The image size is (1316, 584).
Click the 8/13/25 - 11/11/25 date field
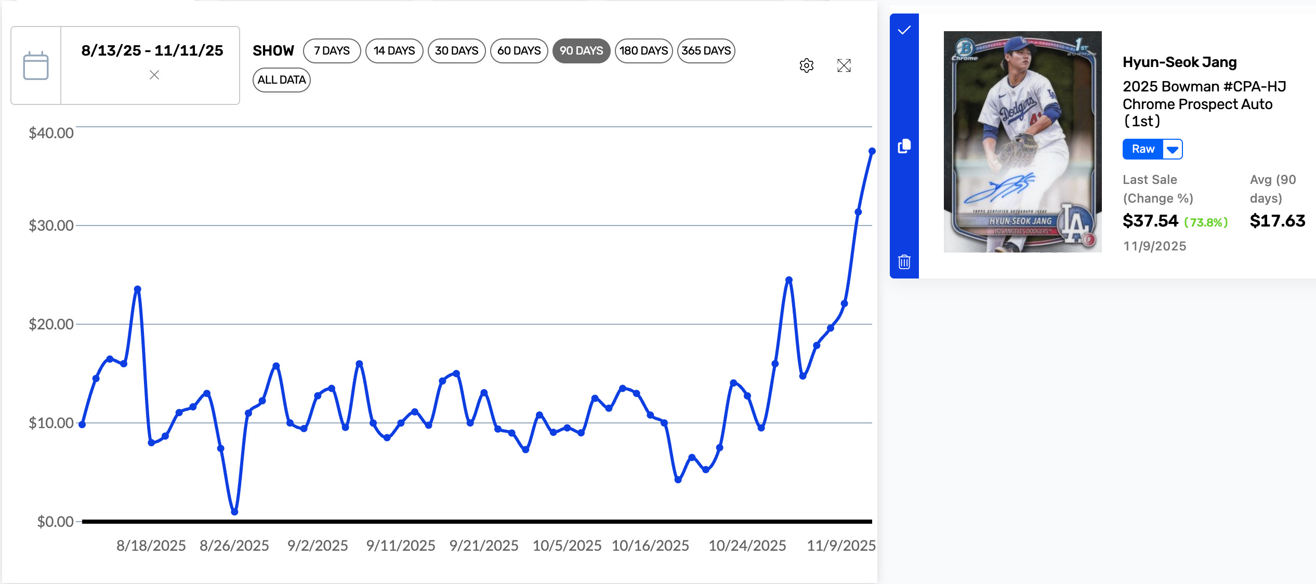pyautogui.click(x=152, y=51)
